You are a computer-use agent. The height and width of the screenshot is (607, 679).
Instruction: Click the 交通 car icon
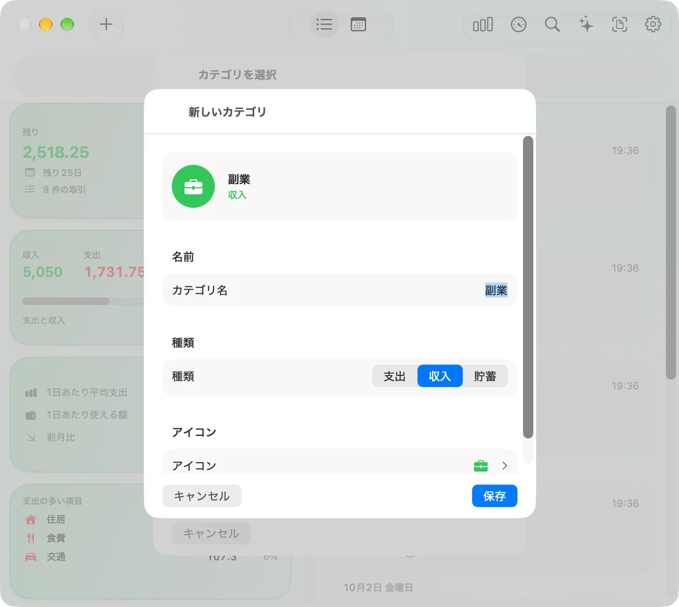click(x=31, y=557)
